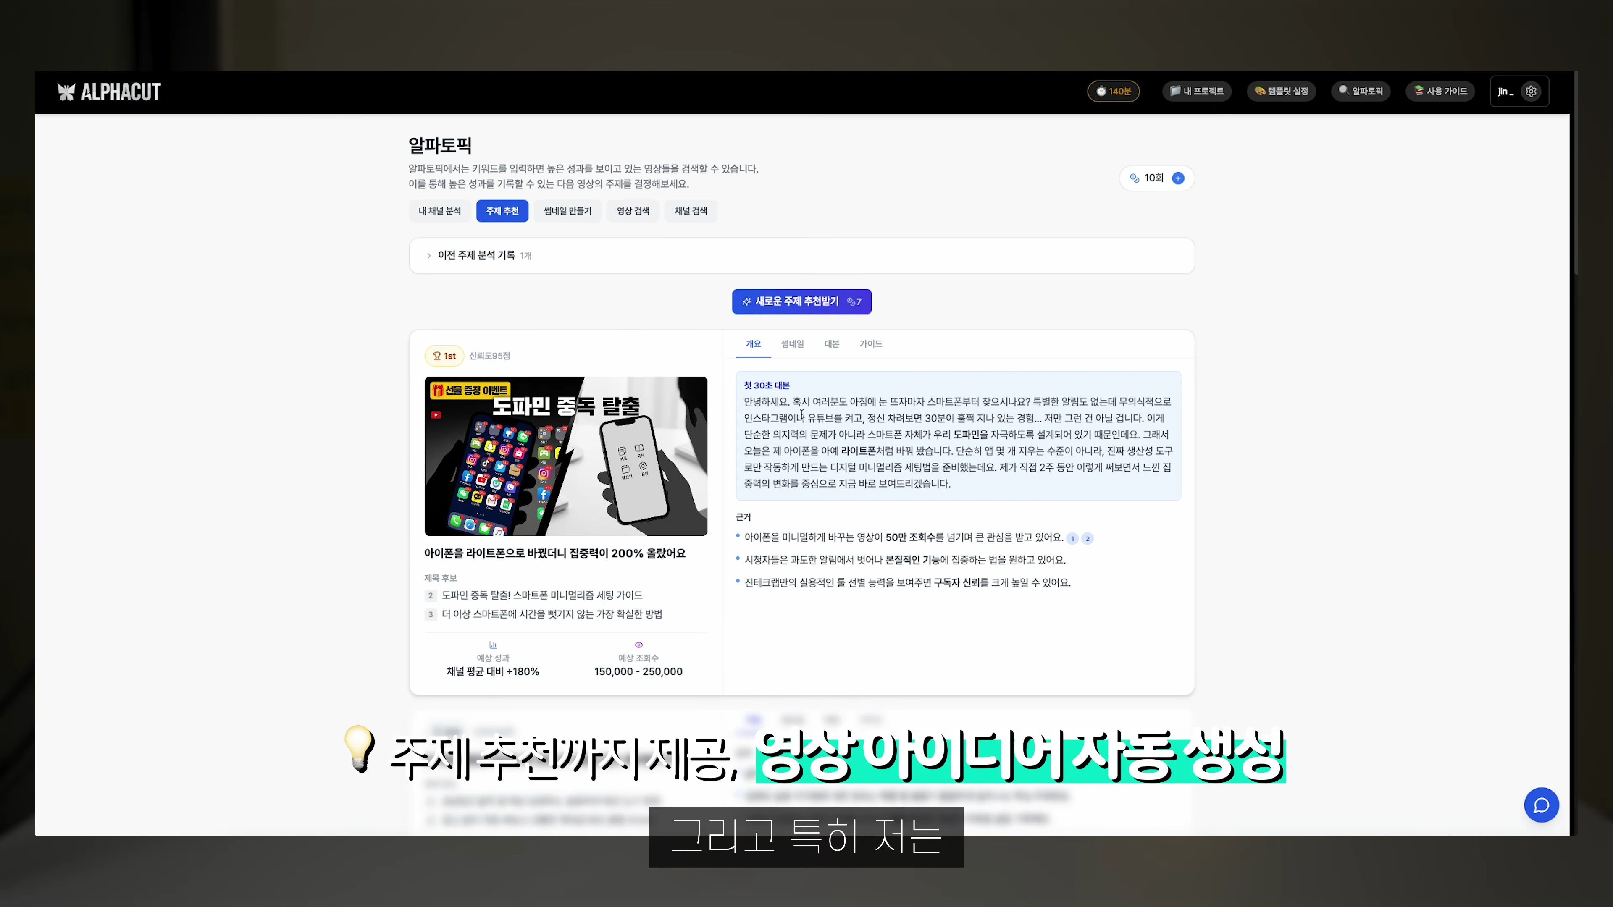This screenshot has width=1613, height=907.
Task: Switch to the 내 채널 분석 tab
Action: coord(439,211)
